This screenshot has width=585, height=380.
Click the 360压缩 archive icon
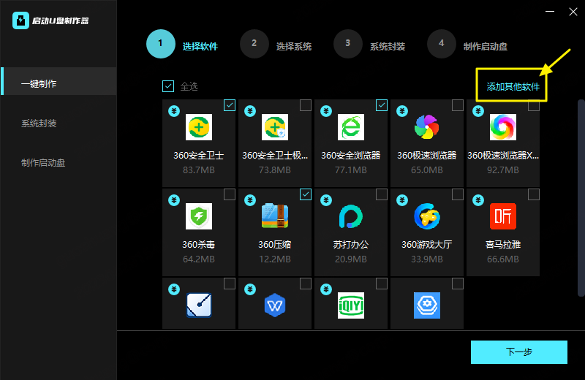click(x=275, y=216)
